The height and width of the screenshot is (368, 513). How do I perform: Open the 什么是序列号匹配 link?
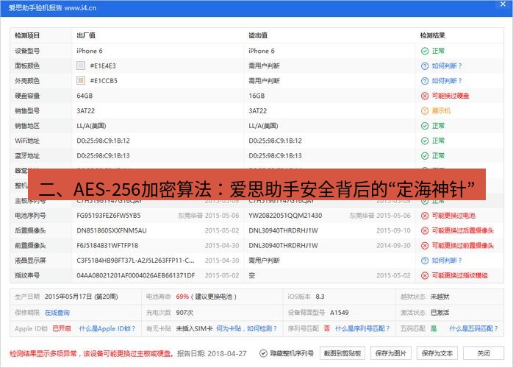(362, 328)
